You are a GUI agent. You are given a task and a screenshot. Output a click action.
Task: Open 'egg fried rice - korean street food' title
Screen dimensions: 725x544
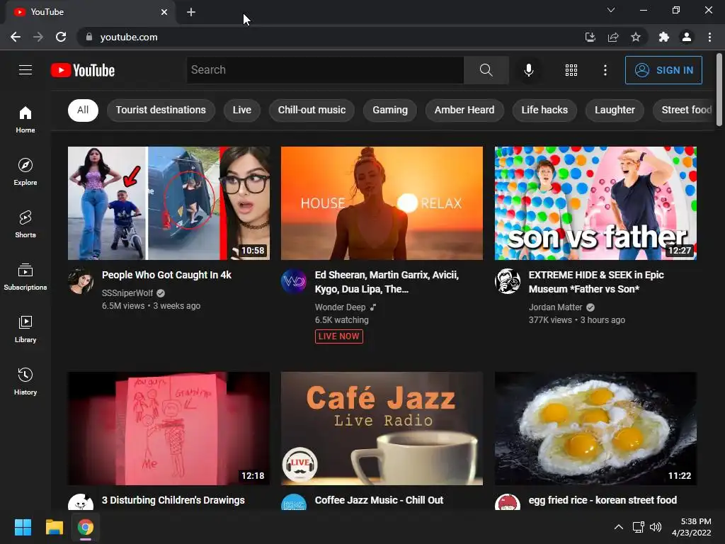click(603, 500)
